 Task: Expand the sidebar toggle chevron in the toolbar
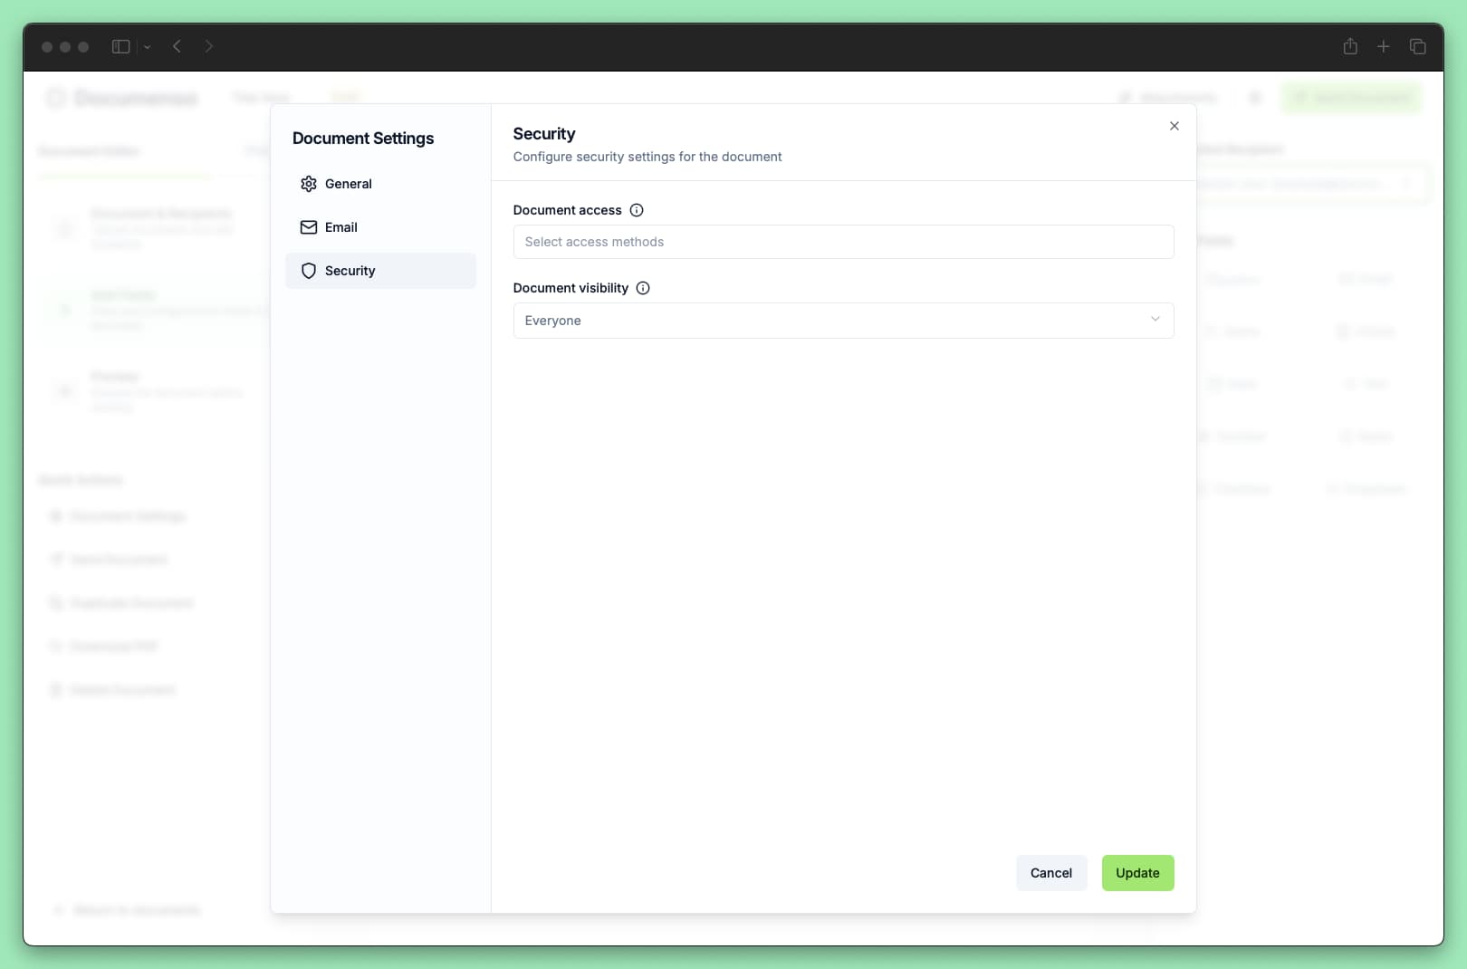148,46
